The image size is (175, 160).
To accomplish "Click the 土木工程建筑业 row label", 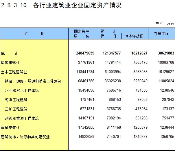I will (14, 72).
